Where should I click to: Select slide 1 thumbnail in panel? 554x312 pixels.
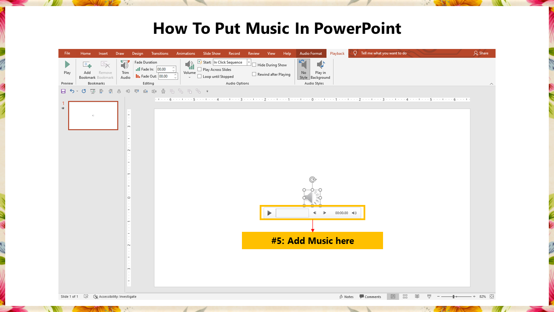pyautogui.click(x=93, y=116)
